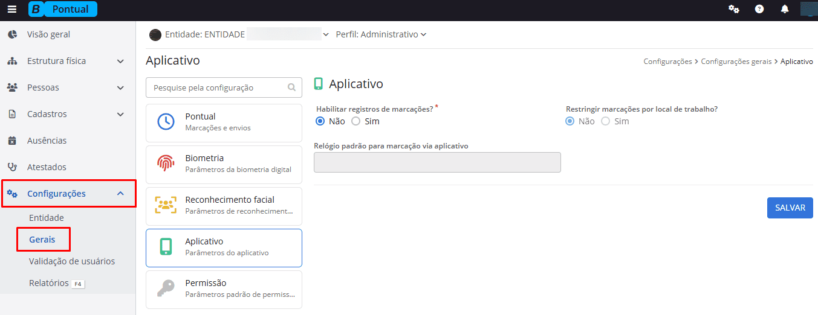Click the SALVAR button

[x=790, y=208]
